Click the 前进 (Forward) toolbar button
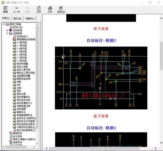The image size is (163, 151). coord(27,9)
